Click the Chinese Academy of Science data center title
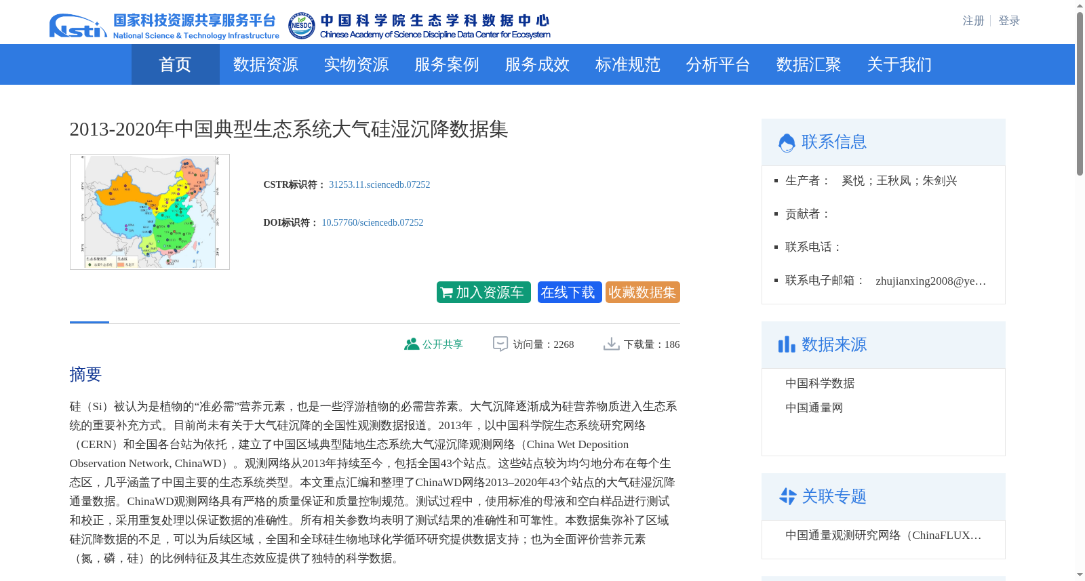The width and height of the screenshot is (1085, 581). [435, 27]
